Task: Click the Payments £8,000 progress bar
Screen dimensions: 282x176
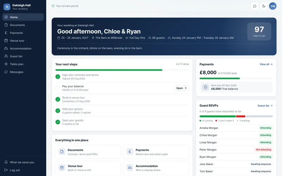Action: [236, 78]
